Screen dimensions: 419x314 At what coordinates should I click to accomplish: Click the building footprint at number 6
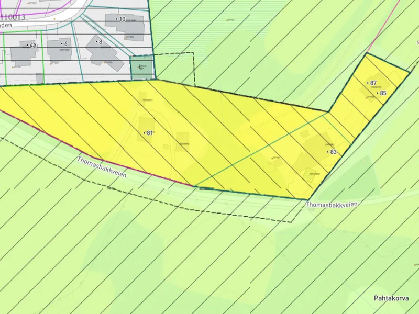[x=60, y=50]
